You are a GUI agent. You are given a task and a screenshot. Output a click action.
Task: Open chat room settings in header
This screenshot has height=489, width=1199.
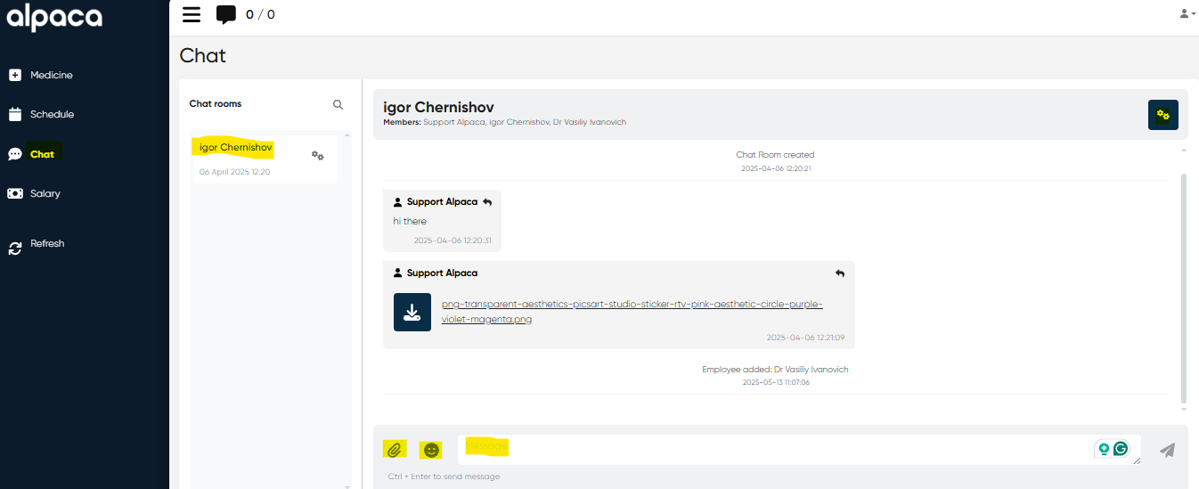tap(1162, 115)
